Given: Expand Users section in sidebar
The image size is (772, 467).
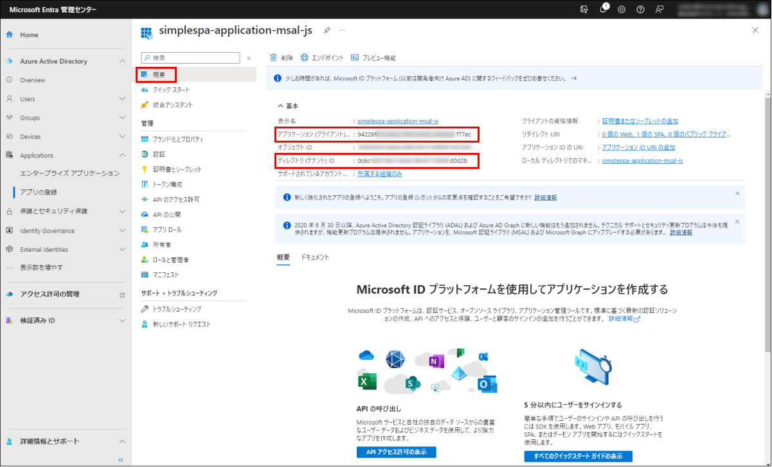Looking at the screenshot, I should coord(122,99).
